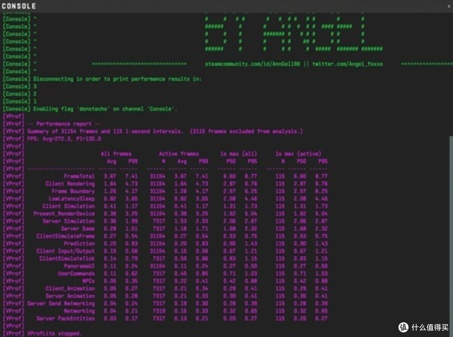Click the 'Server PackEntities' row label
The width and height of the screenshot is (453, 337).
65,319
